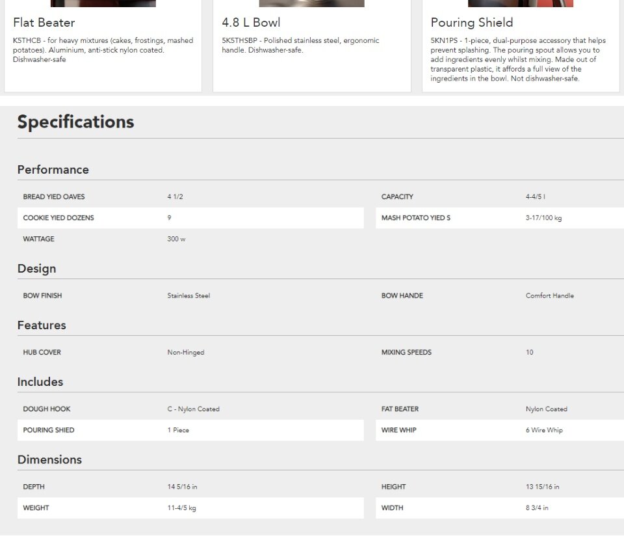Click the HEIGHT label

coord(394,486)
